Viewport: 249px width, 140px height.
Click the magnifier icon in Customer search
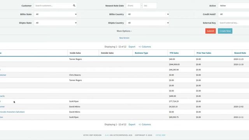pos(74,5)
